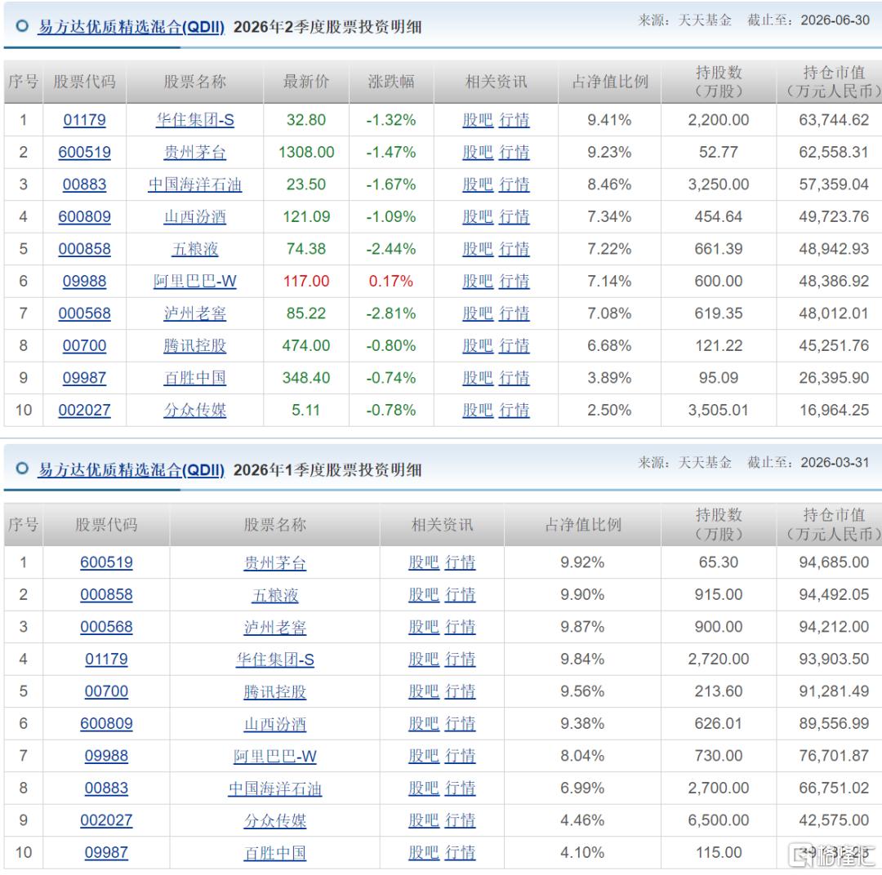Open 阿里巴巴-W stock name in Q2 table
The image size is (882, 875).
click(x=194, y=281)
